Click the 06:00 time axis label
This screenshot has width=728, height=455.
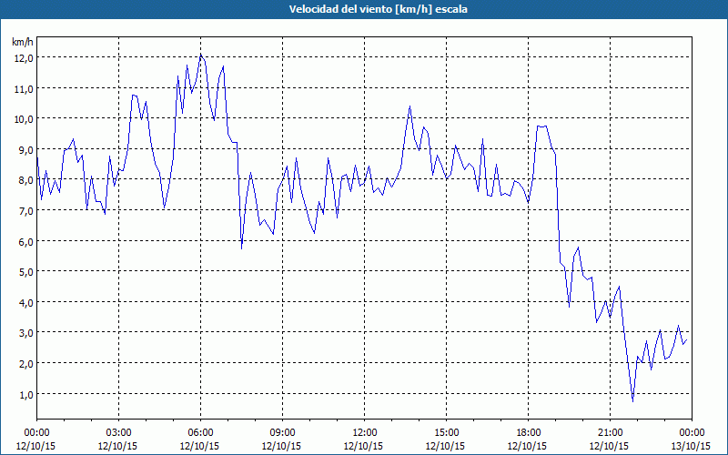[x=200, y=433]
